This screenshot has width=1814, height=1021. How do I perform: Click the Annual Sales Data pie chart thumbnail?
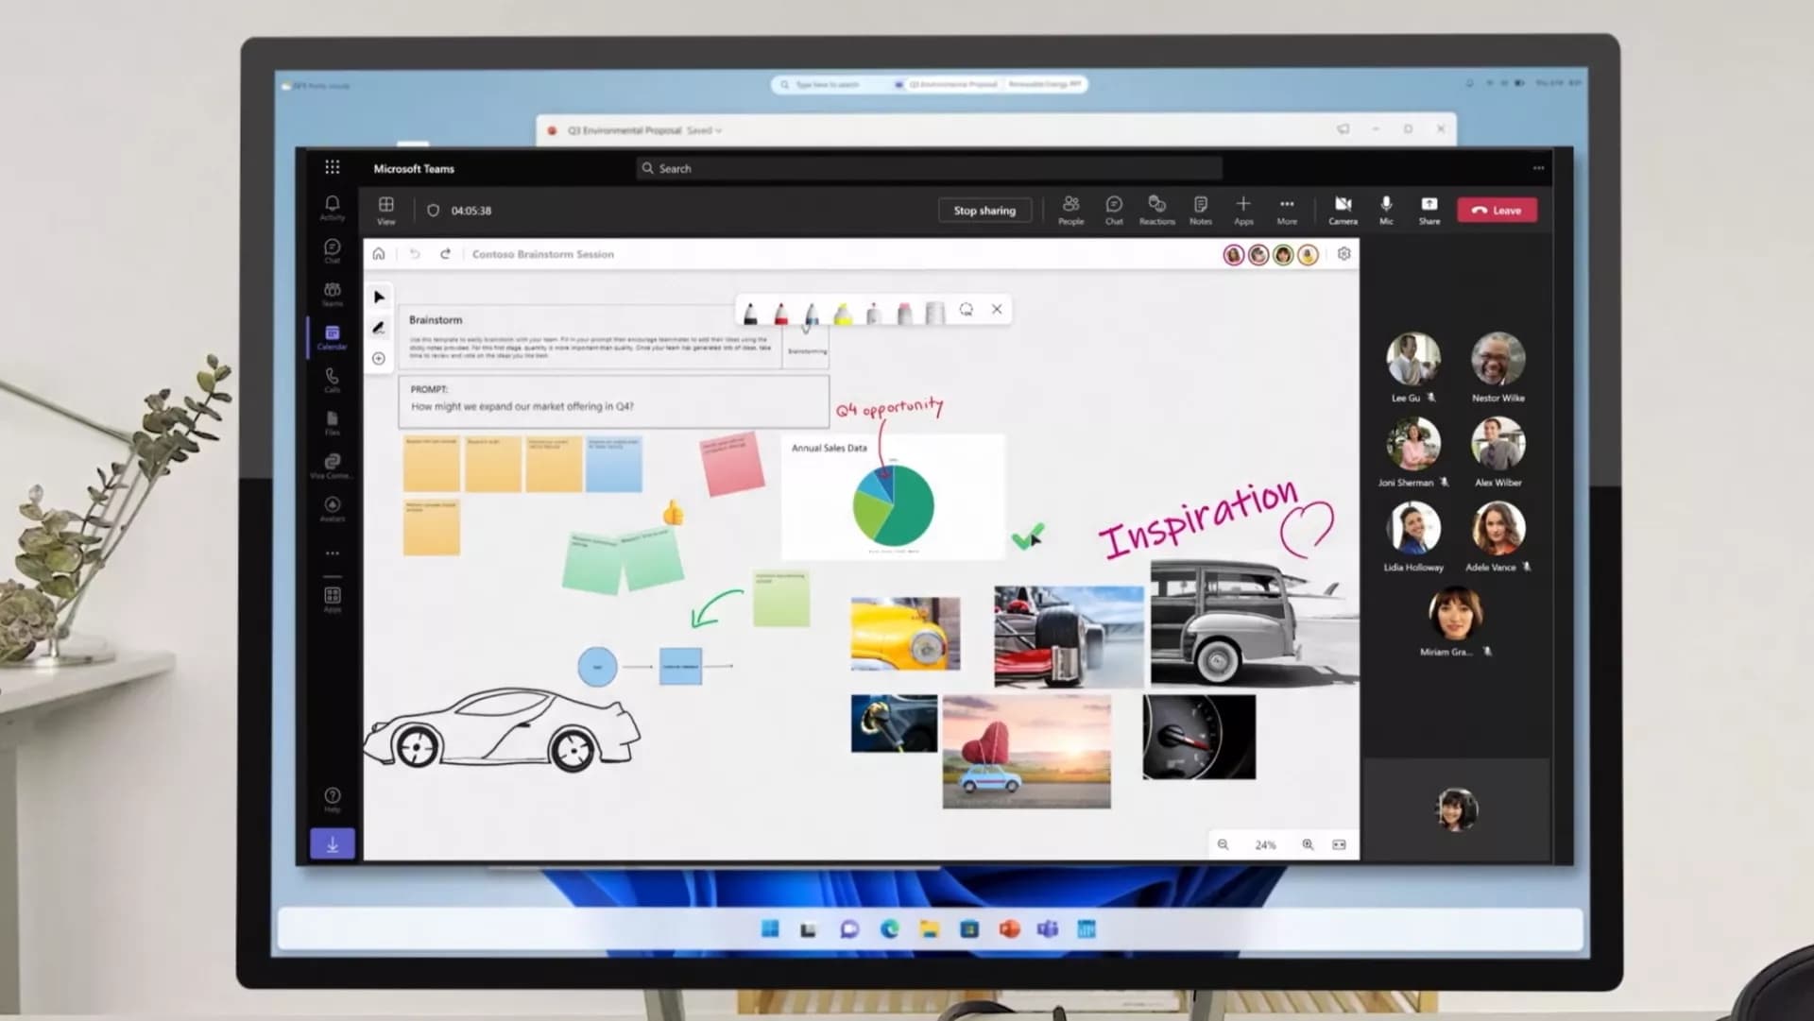click(x=891, y=496)
